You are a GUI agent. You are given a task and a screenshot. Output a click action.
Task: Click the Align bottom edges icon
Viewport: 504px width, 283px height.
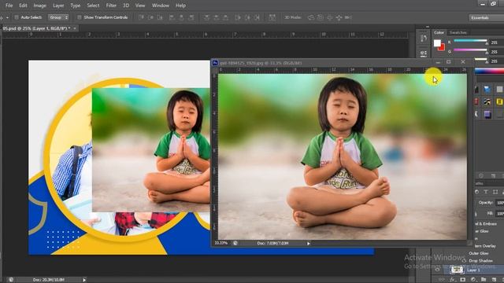point(160,17)
